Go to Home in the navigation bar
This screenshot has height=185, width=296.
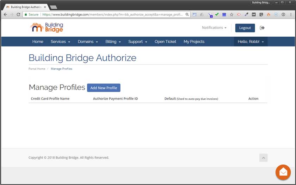point(38,42)
